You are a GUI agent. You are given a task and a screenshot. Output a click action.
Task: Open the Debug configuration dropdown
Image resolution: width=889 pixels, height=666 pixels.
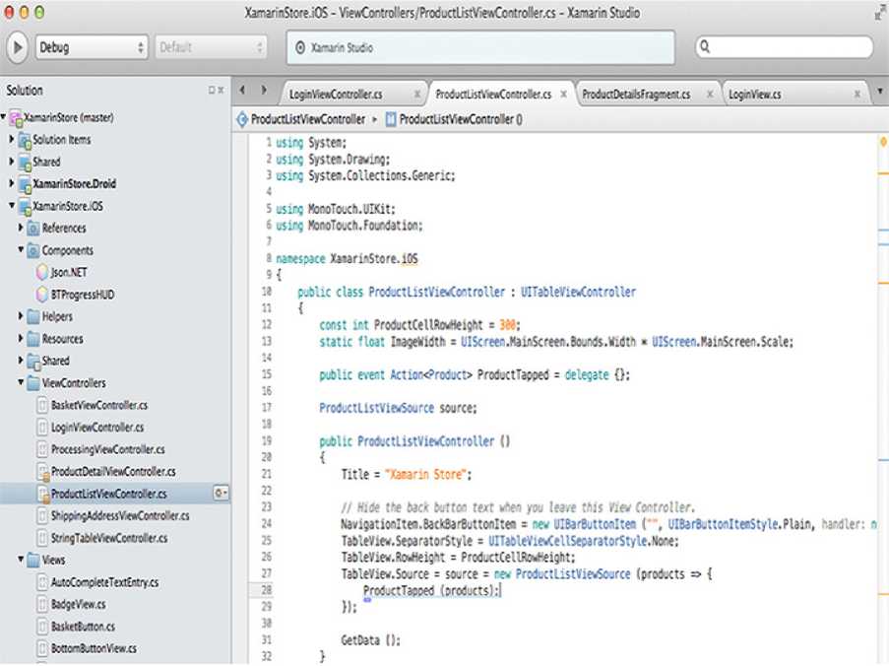point(92,47)
